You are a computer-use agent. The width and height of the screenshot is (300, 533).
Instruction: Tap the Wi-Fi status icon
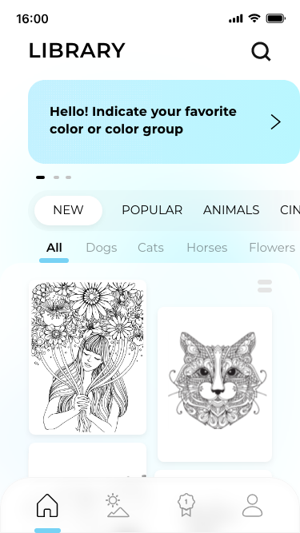click(x=254, y=18)
